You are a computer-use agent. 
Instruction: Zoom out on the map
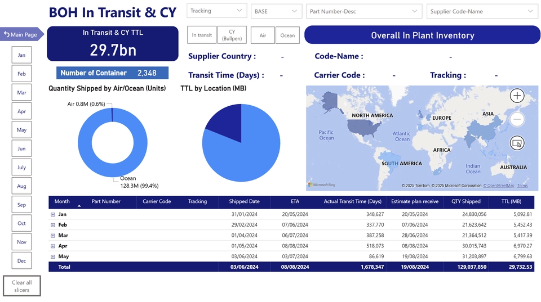[x=517, y=119]
